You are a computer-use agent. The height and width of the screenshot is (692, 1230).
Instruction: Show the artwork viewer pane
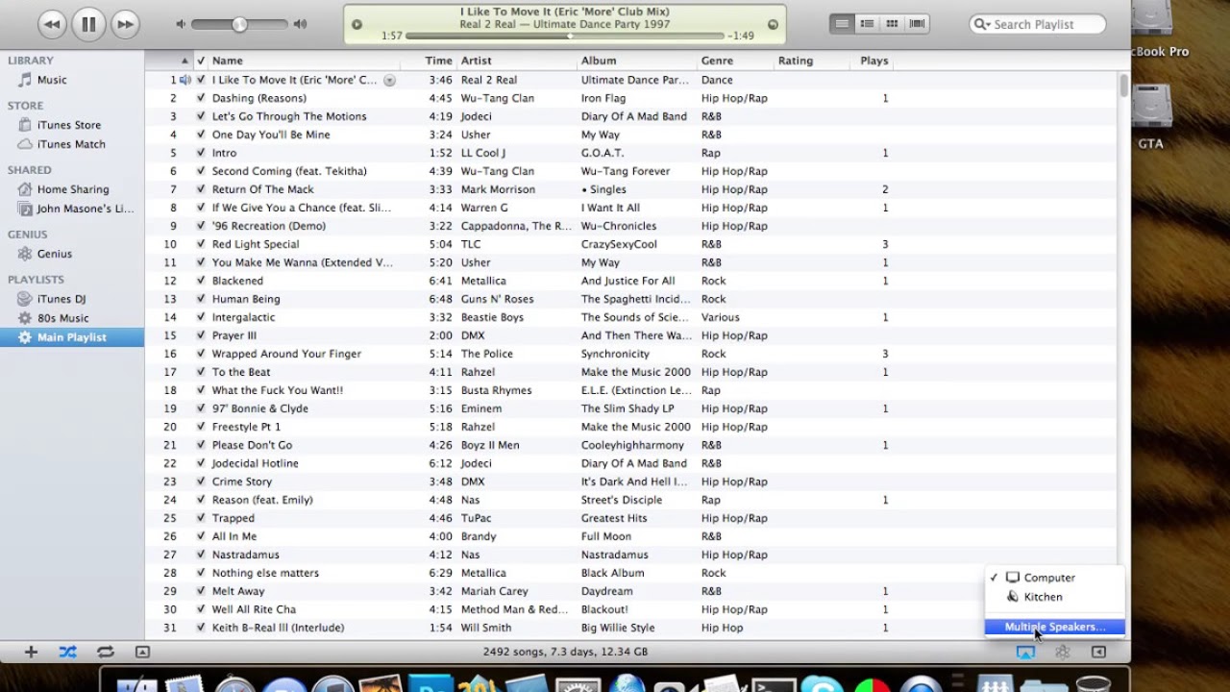pyautogui.click(x=142, y=652)
